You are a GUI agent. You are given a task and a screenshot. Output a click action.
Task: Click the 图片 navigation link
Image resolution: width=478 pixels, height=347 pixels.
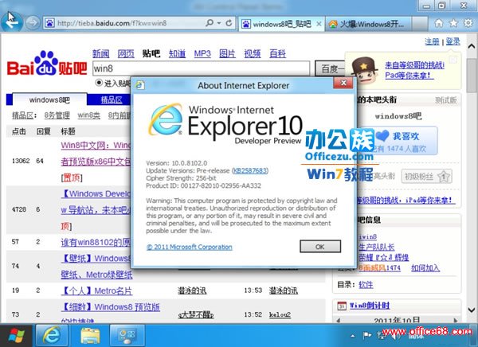point(227,54)
